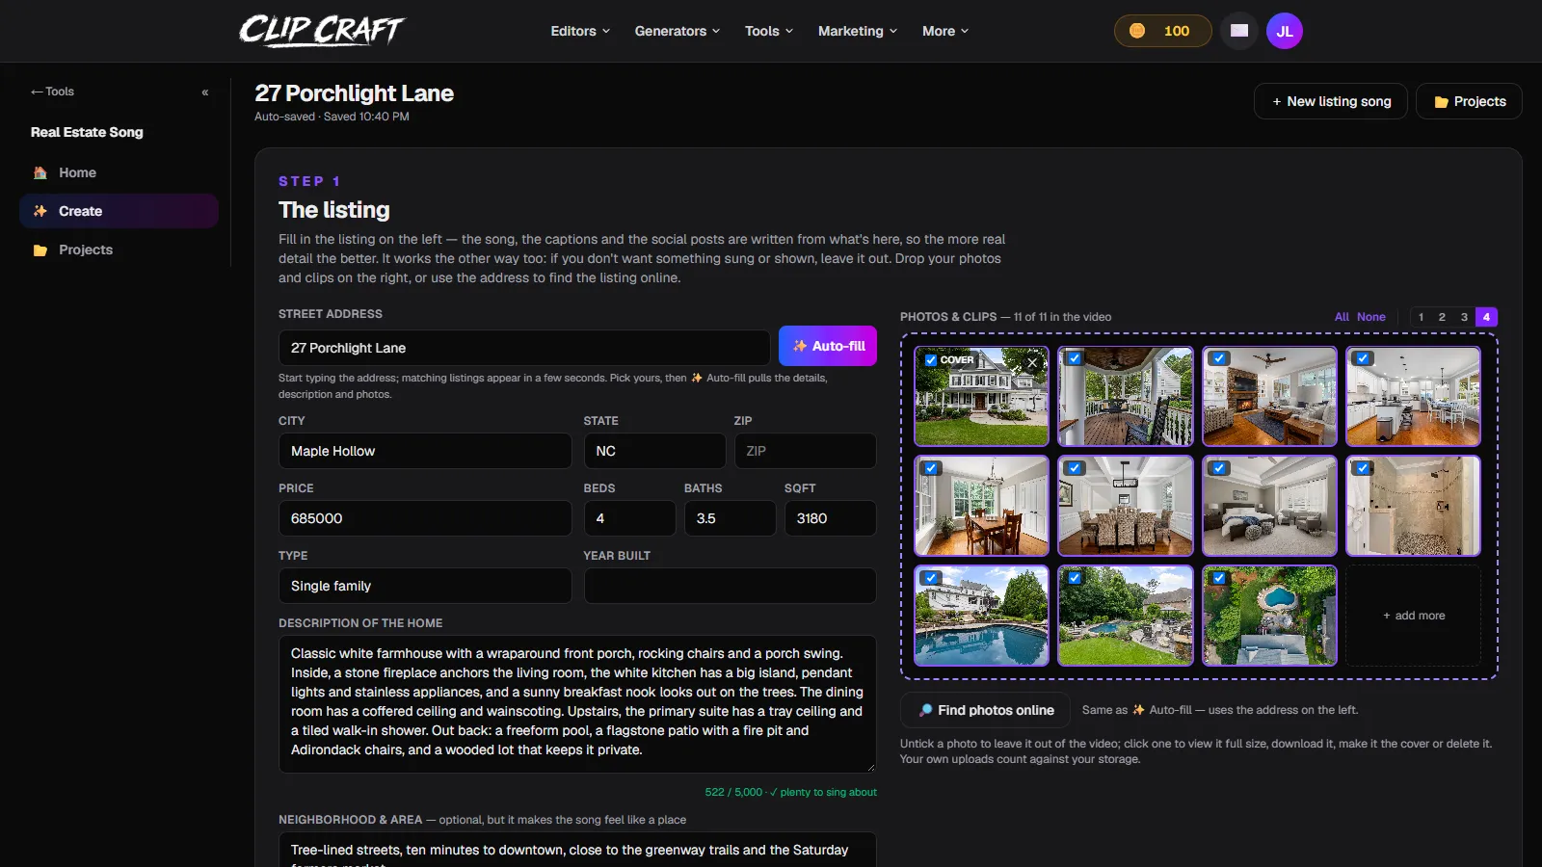The height and width of the screenshot is (867, 1542).
Task: Expand the Generators menu
Action: tap(677, 31)
